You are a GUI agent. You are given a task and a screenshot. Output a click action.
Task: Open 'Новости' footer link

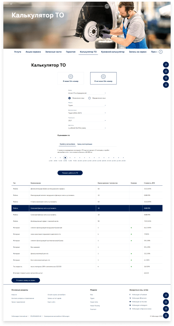pos(14,295)
